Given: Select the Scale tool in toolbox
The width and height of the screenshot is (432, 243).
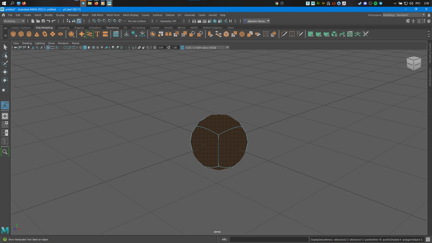Looking at the screenshot, I should [5, 89].
